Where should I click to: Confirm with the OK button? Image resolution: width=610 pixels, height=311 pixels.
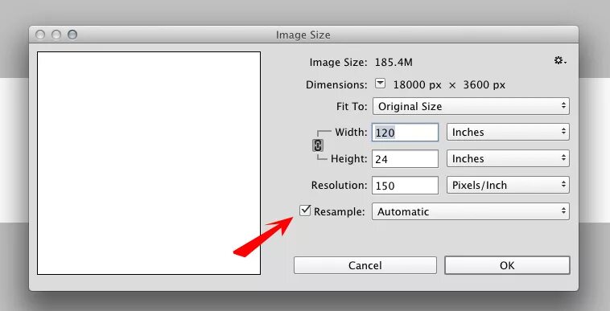507,265
